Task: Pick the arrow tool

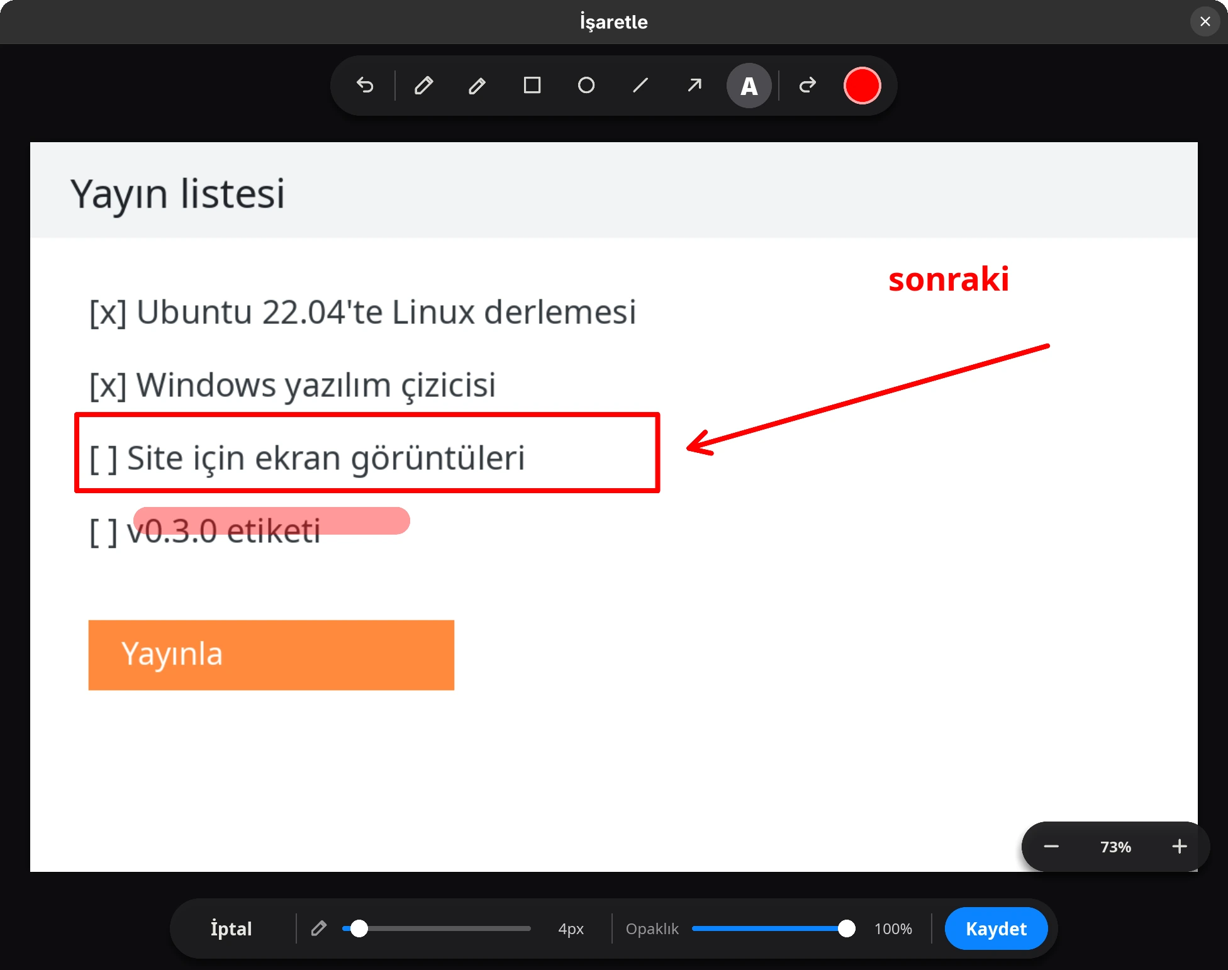Action: click(695, 85)
